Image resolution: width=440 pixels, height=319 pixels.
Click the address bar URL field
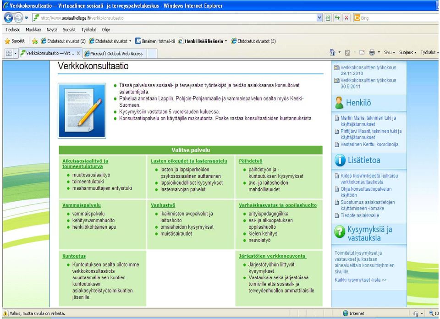[x=174, y=18]
